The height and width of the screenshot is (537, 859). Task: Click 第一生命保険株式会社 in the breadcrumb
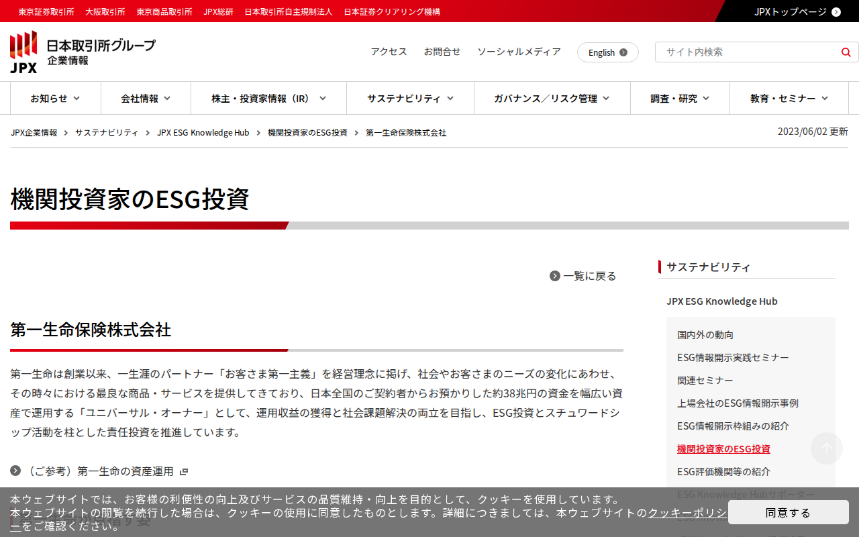pos(406,133)
